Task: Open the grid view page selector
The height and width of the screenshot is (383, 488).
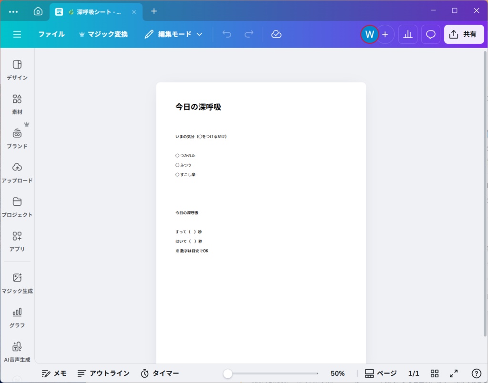Action: (434, 373)
